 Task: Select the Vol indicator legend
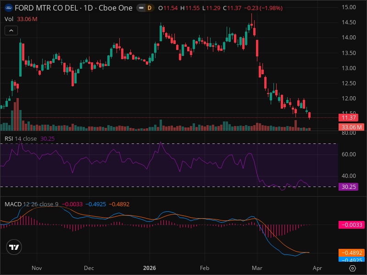(x=9, y=19)
